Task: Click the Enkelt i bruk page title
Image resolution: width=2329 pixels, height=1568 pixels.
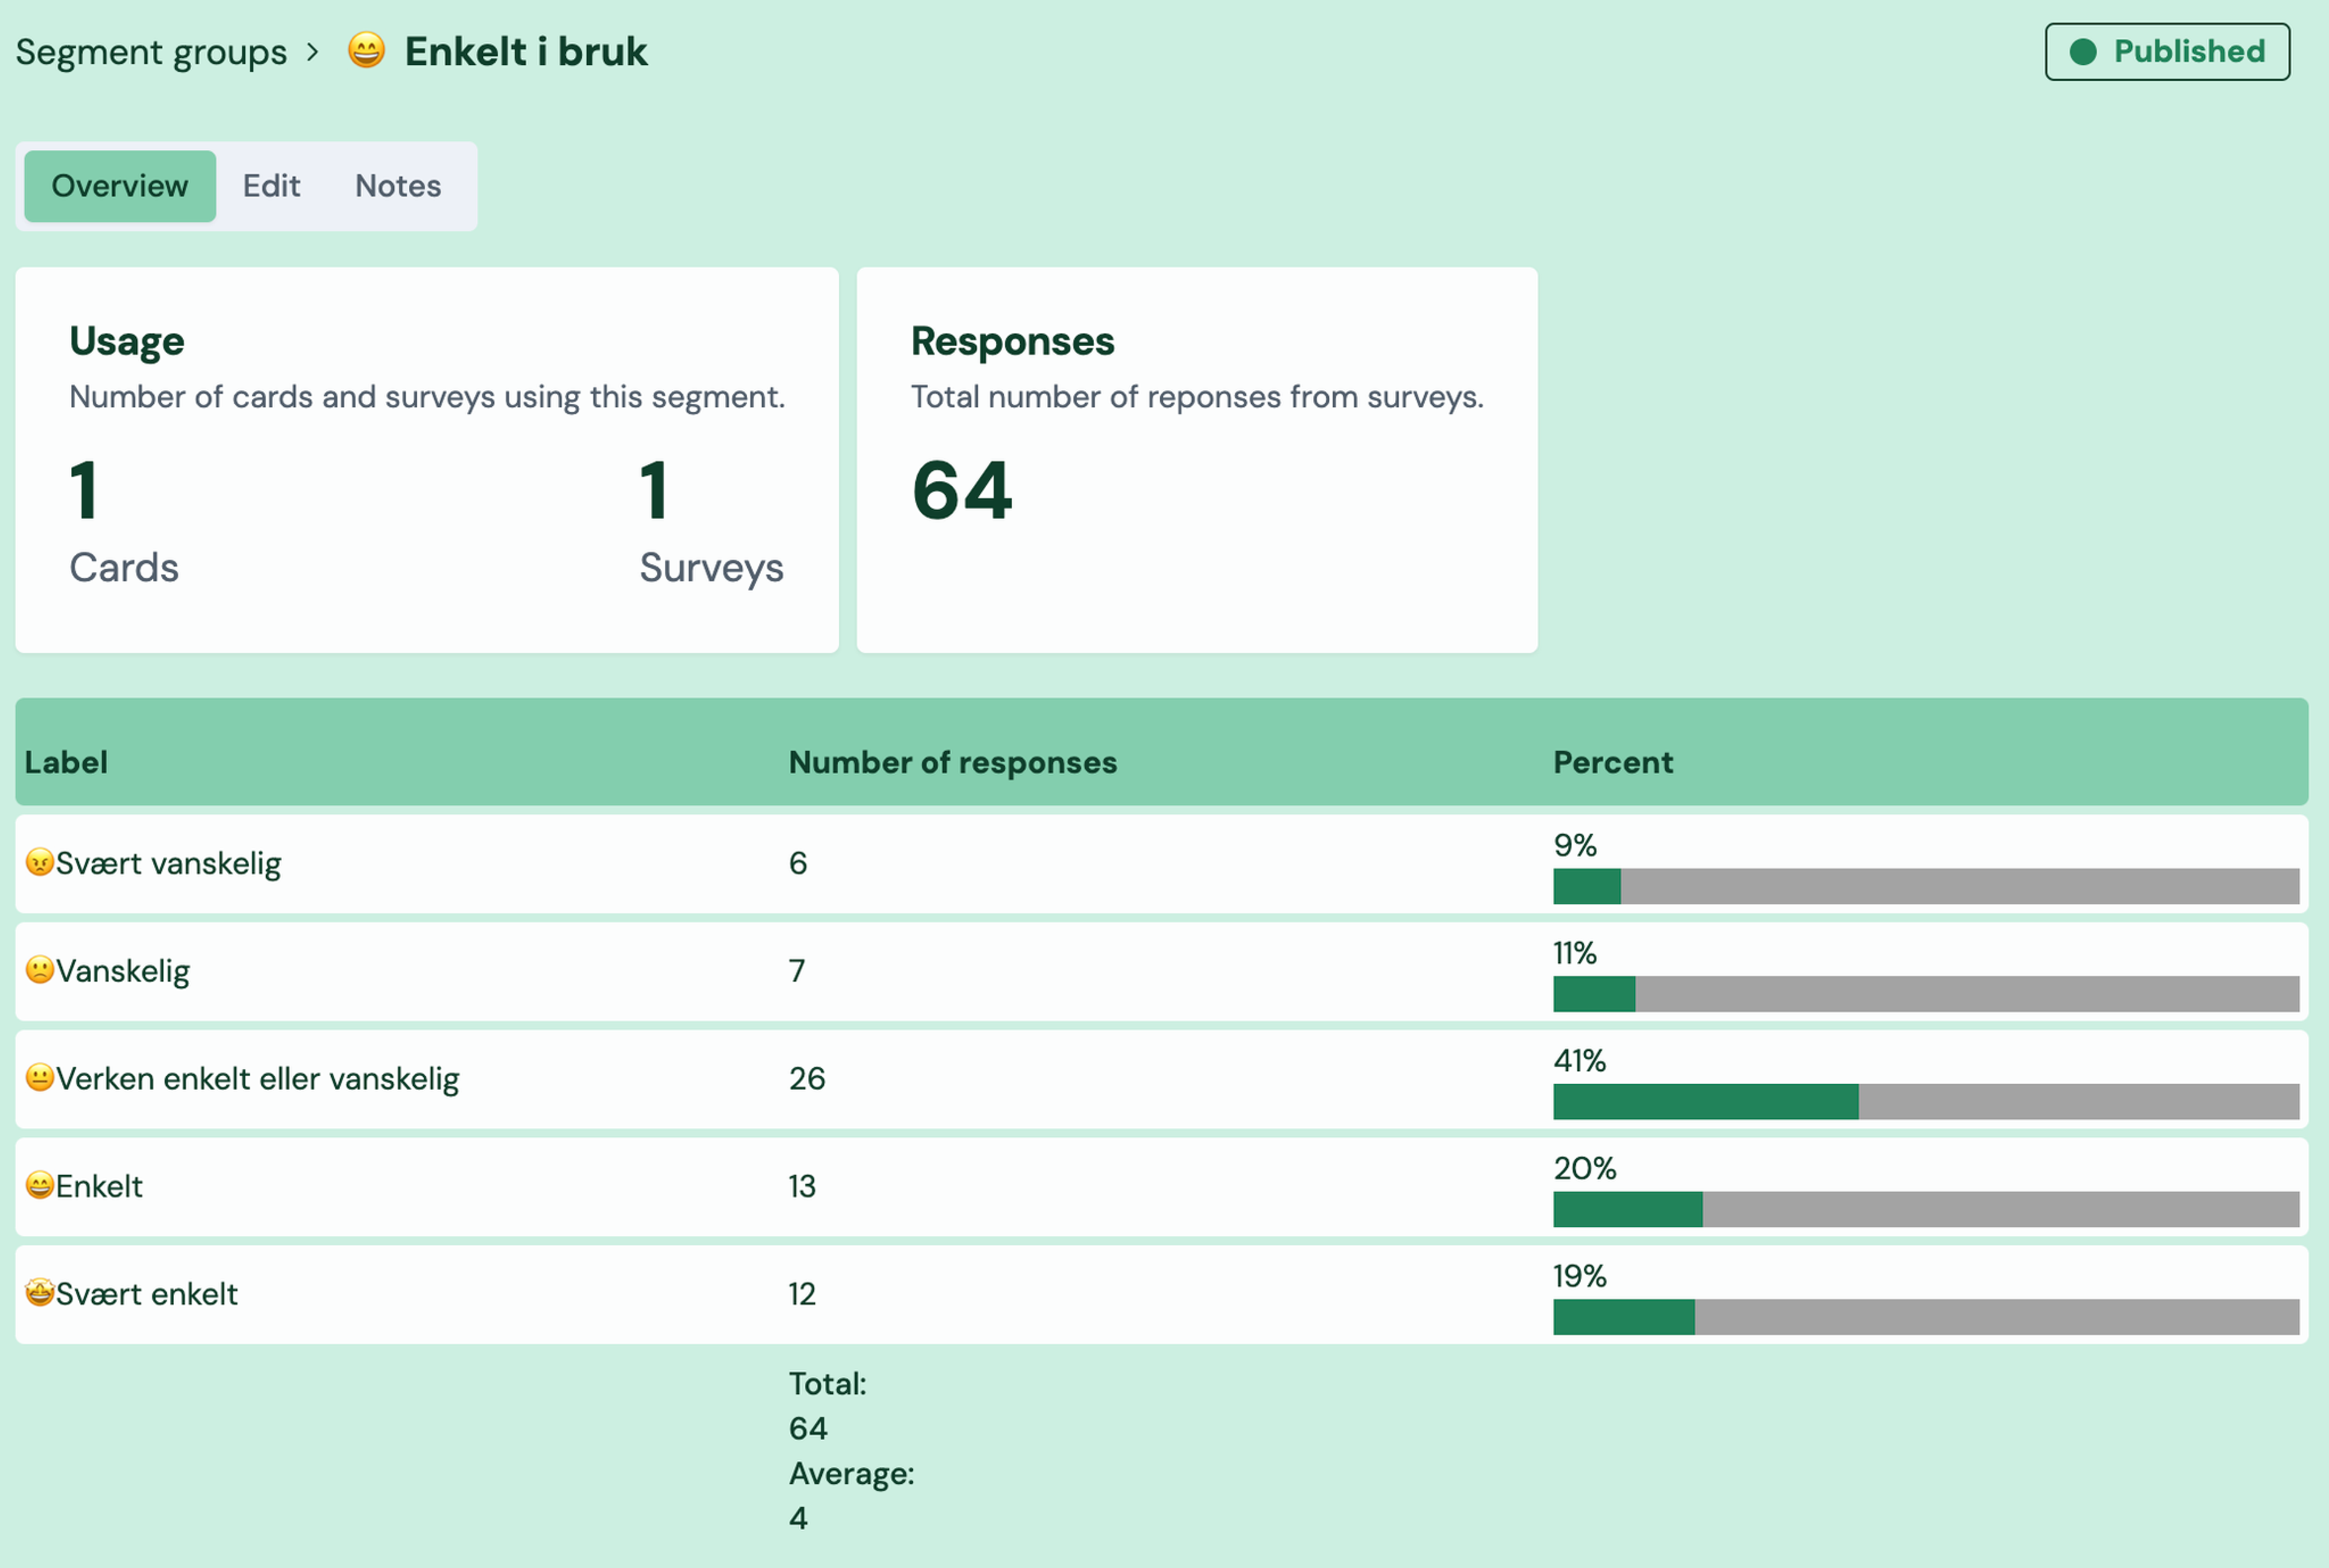Action: click(x=526, y=52)
